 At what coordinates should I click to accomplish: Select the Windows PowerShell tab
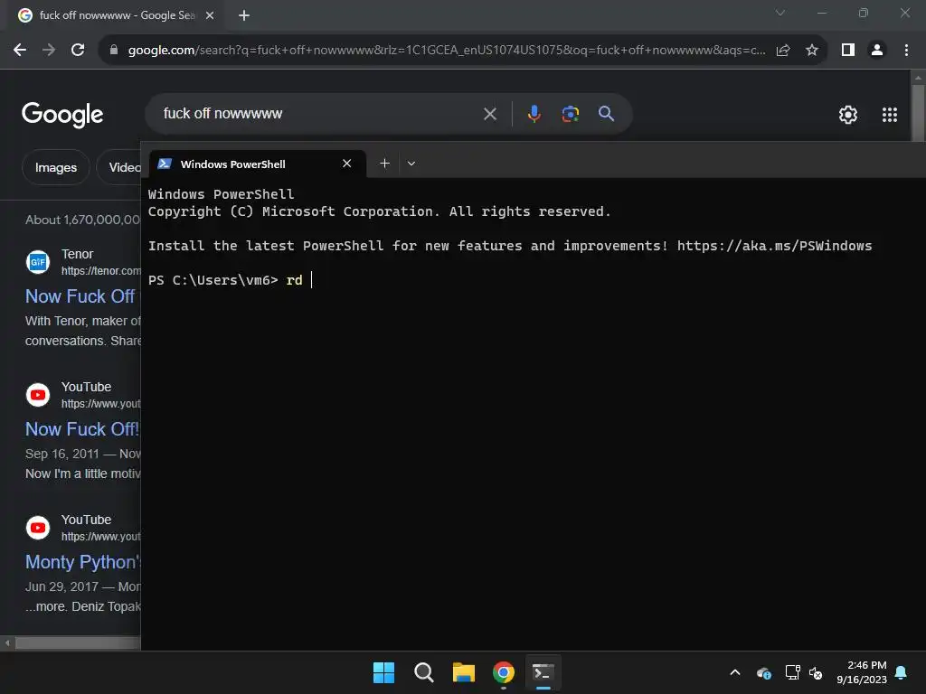258,164
